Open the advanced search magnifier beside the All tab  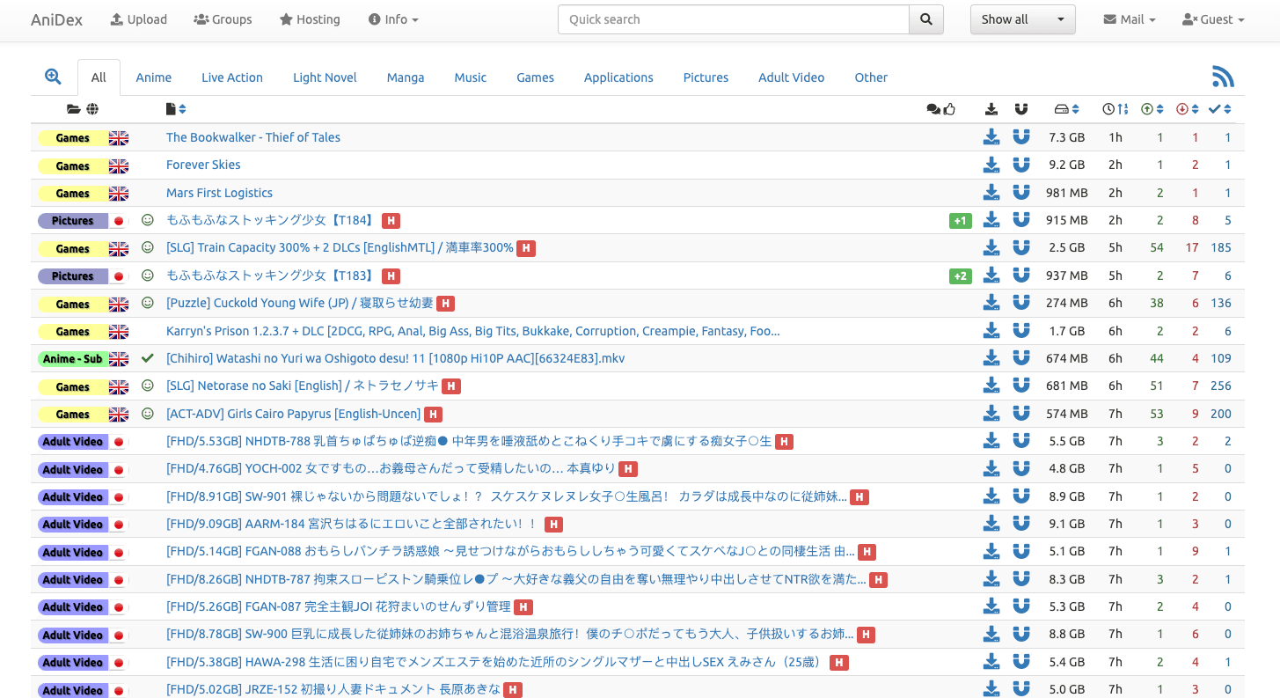53,77
